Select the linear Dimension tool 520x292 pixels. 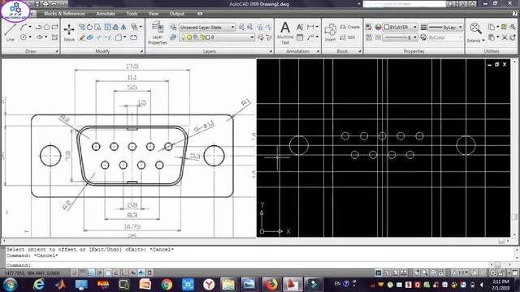tap(310, 27)
